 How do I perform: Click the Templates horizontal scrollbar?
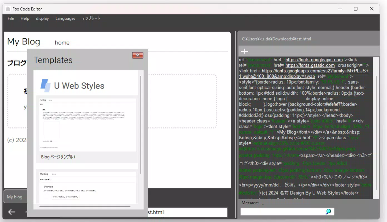pyautogui.click(x=85, y=206)
